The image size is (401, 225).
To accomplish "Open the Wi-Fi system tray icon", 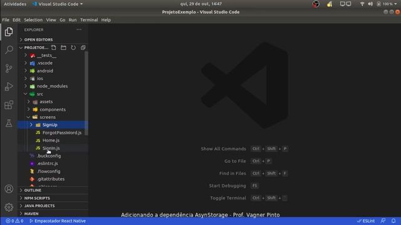I will pyautogui.click(x=362, y=4).
